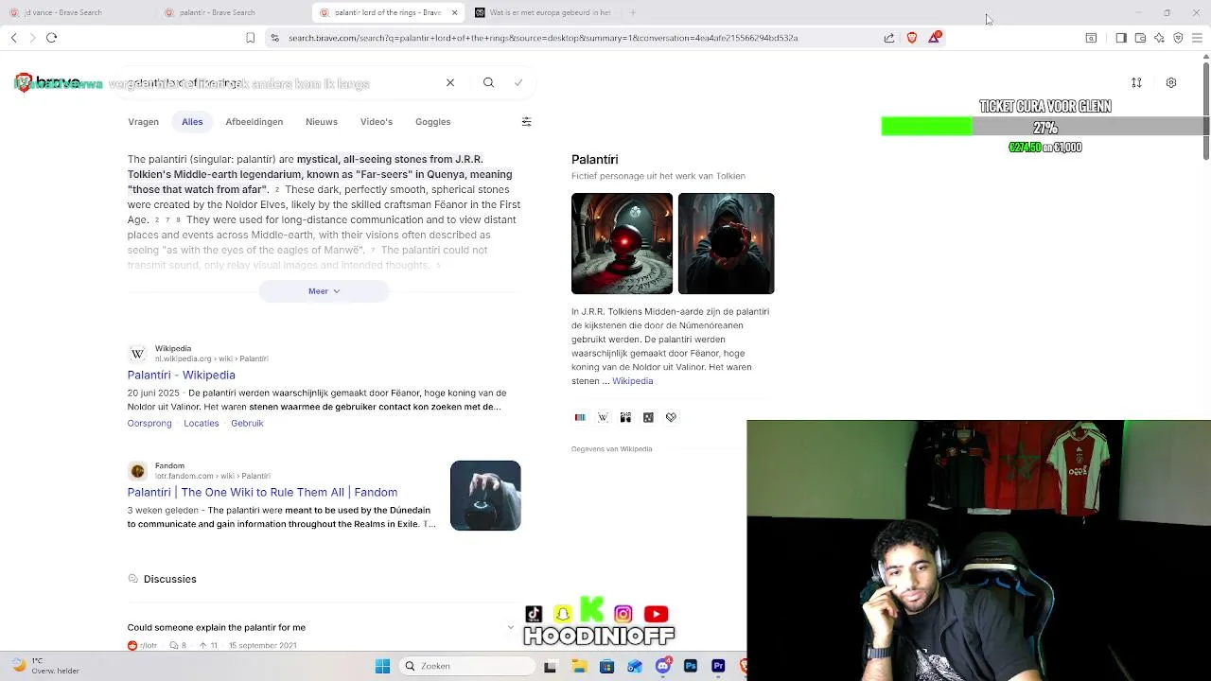Click 'Gegevens van Wikipedia' text

coord(611,449)
